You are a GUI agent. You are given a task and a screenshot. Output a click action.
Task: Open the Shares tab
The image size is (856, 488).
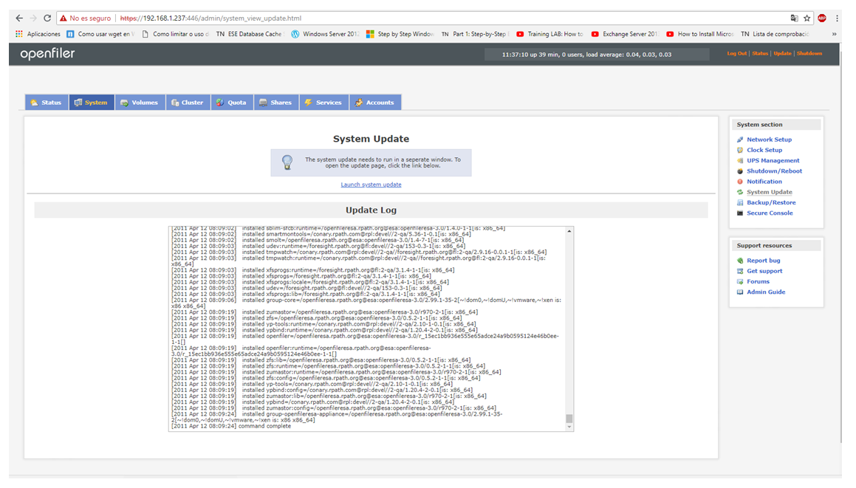[276, 103]
